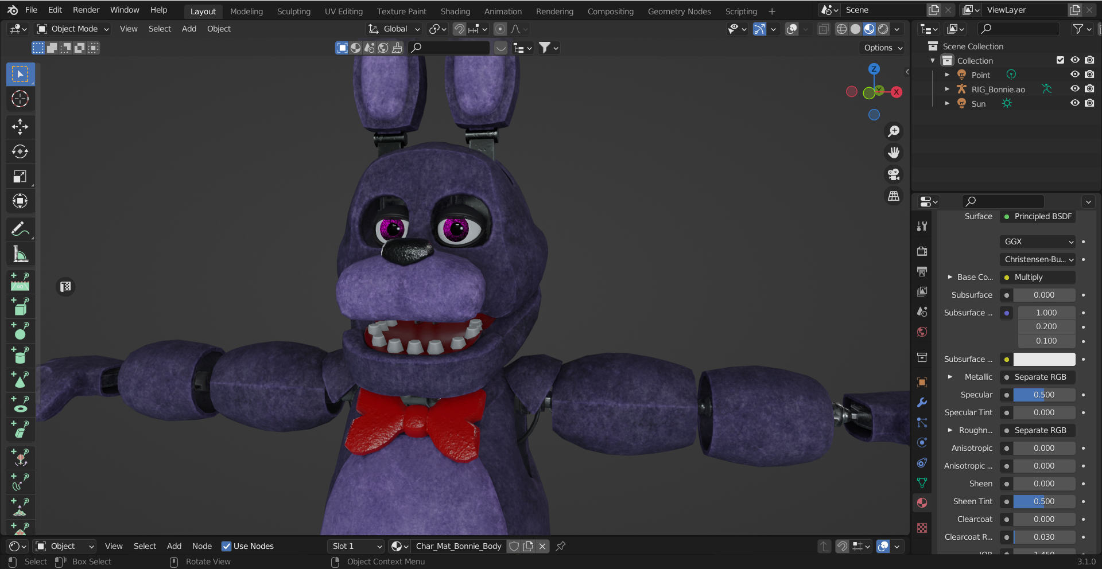Open the Global transform orientation dropdown
The width and height of the screenshot is (1102, 569).
click(394, 29)
